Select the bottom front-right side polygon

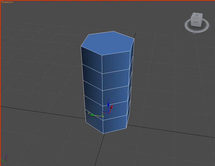point(115,124)
